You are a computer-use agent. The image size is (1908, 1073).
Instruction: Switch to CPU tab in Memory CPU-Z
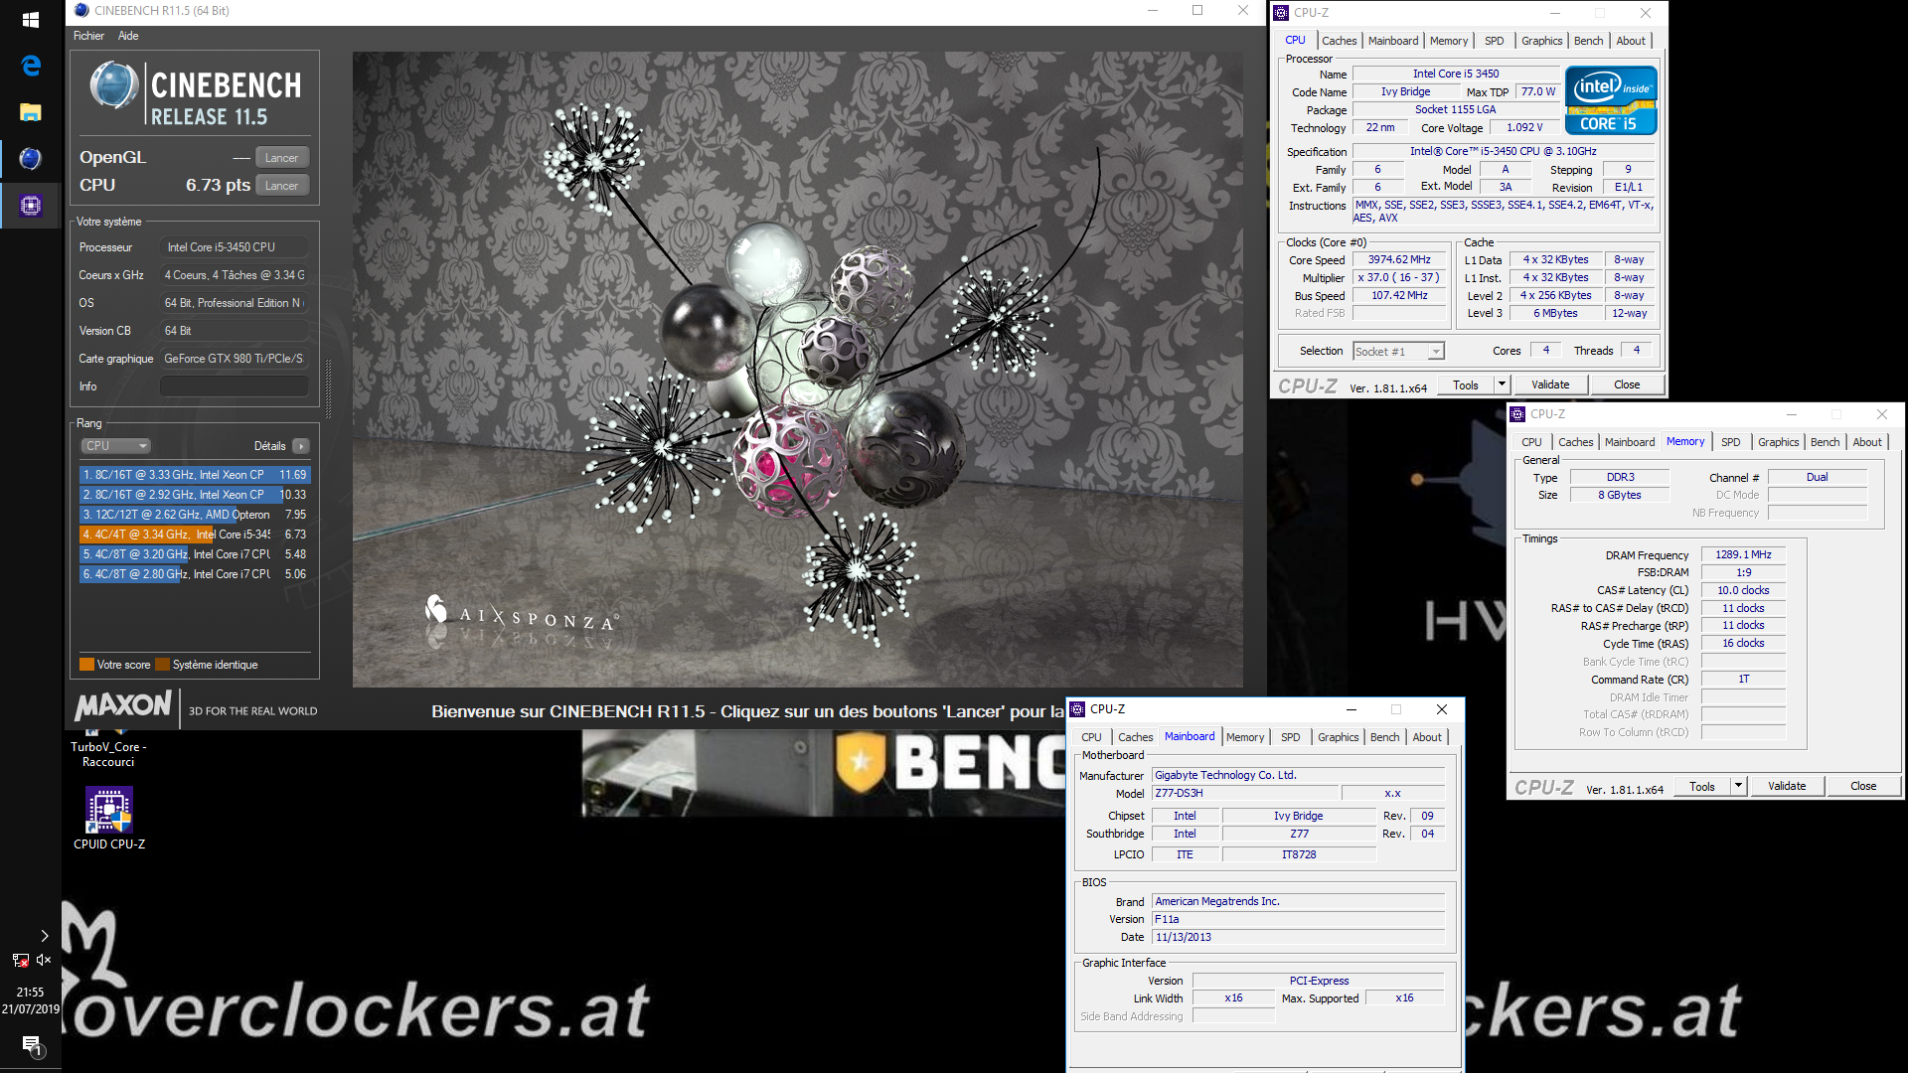[x=1531, y=442]
